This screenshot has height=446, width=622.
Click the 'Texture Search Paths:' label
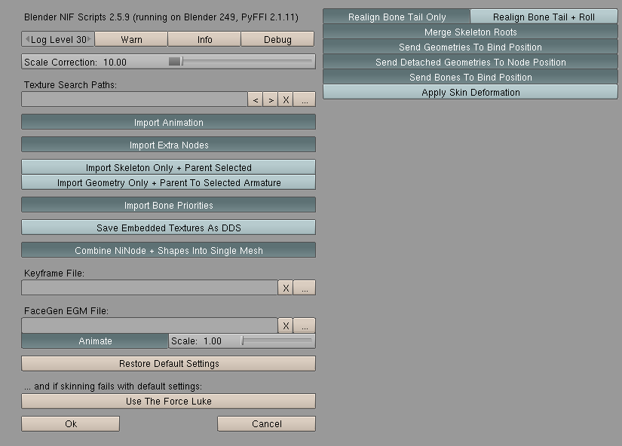[x=70, y=85]
